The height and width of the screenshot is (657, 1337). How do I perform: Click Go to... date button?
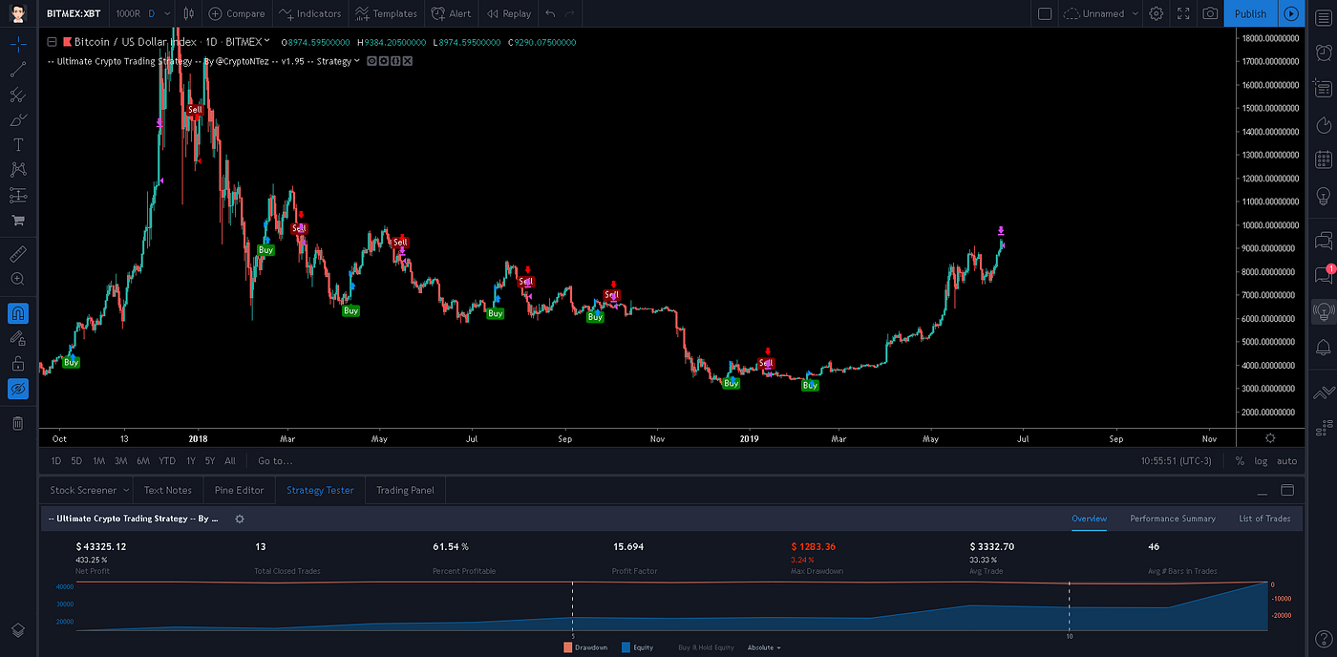275,461
